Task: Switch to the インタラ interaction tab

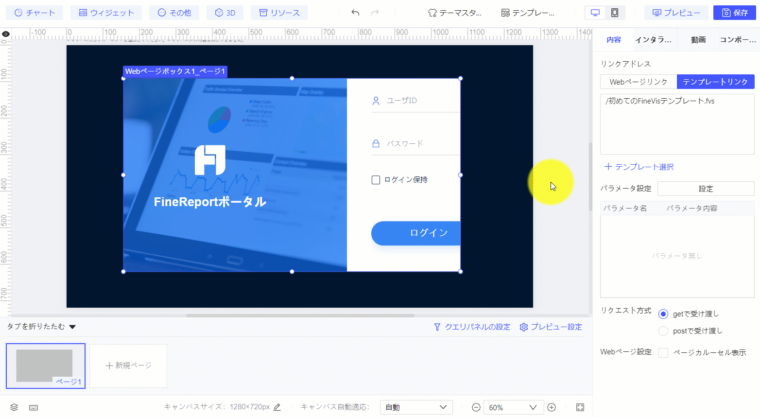Action: tap(653, 40)
